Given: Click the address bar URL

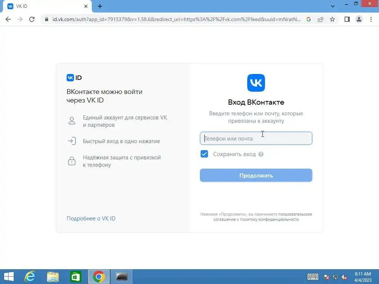Looking at the screenshot, I should tap(177, 19).
